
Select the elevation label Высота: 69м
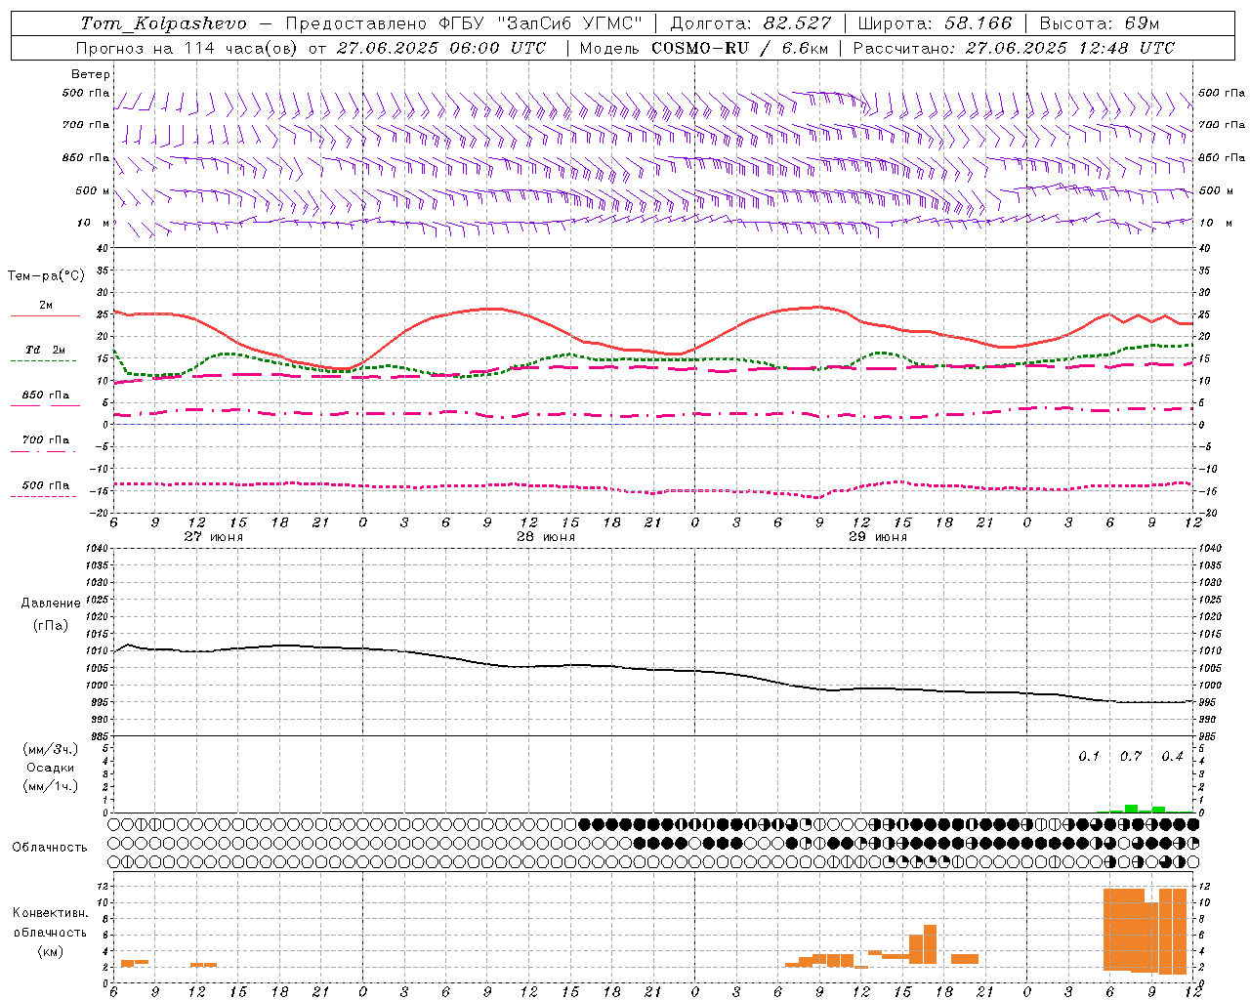pyautogui.click(x=1100, y=23)
